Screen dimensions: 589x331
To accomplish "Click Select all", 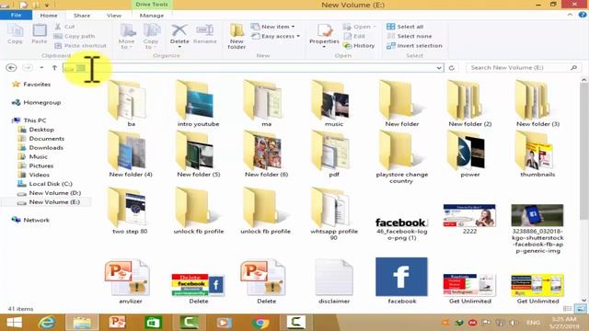I will click(405, 27).
